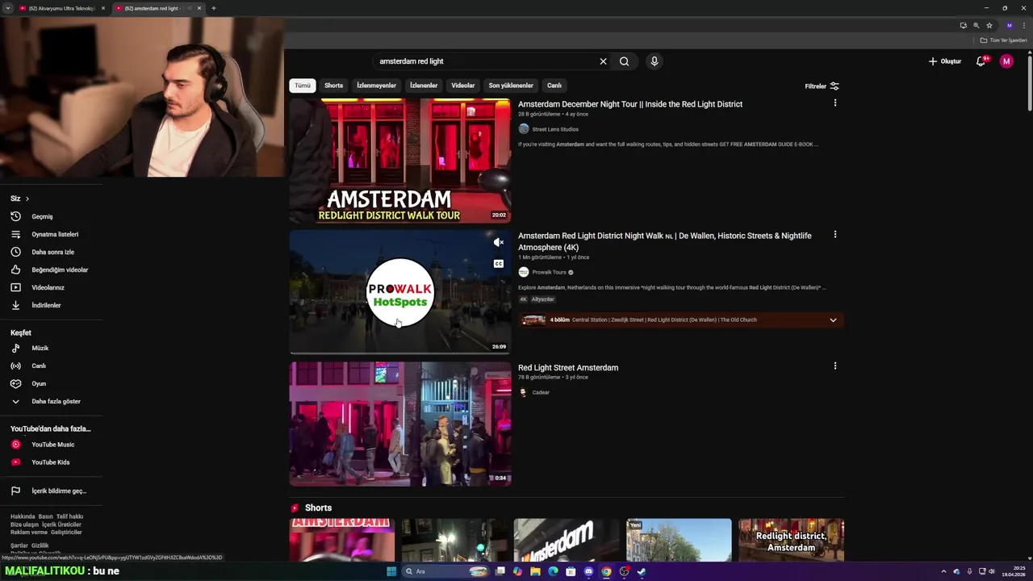Unmute the Prowalk video preview
Image resolution: width=1033 pixels, height=581 pixels.
coord(499,242)
